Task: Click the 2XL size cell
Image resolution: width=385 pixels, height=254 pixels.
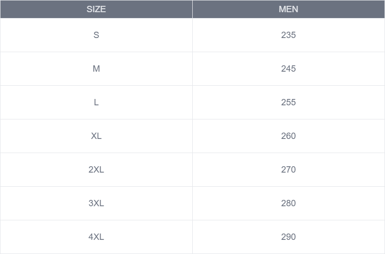Action: pyautogui.click(x=96, y=170)
